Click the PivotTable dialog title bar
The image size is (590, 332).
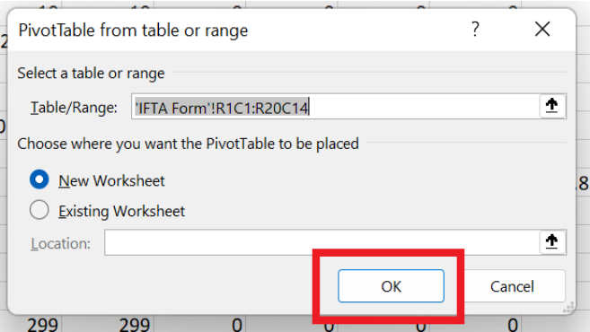pos(241,30)
